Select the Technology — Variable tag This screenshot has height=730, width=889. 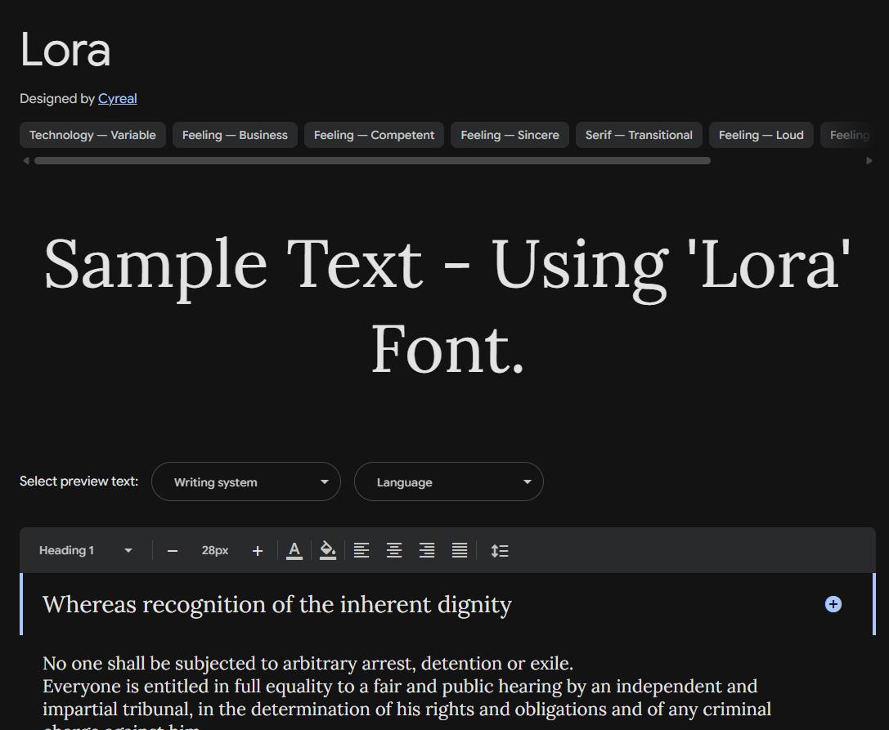92,135
